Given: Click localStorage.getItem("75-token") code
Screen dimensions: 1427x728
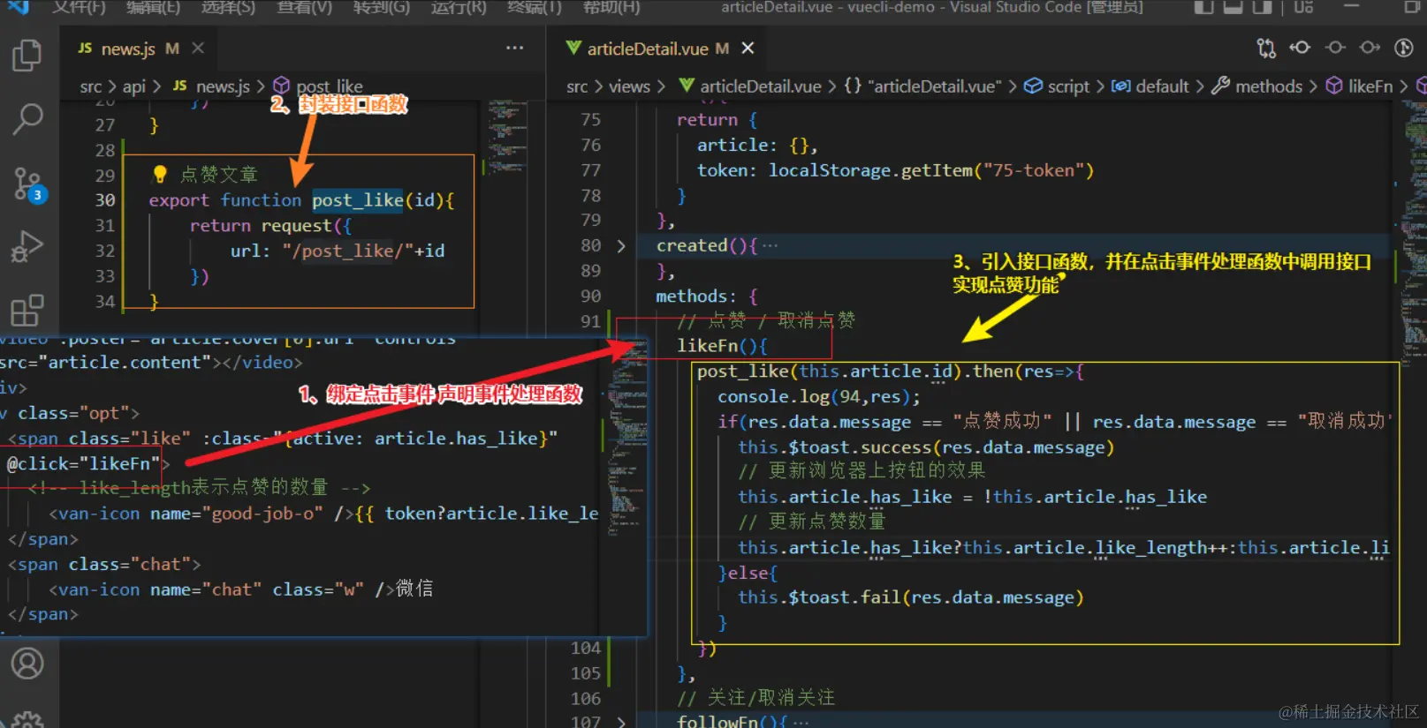Looking at the screenshot, I should tap(931, 170).
